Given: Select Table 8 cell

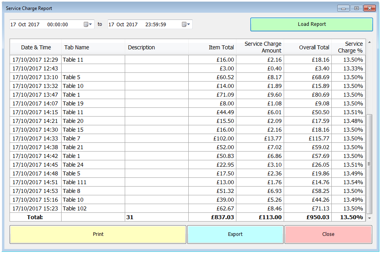Looking at the screenshot, I should [x=93, y=191].
